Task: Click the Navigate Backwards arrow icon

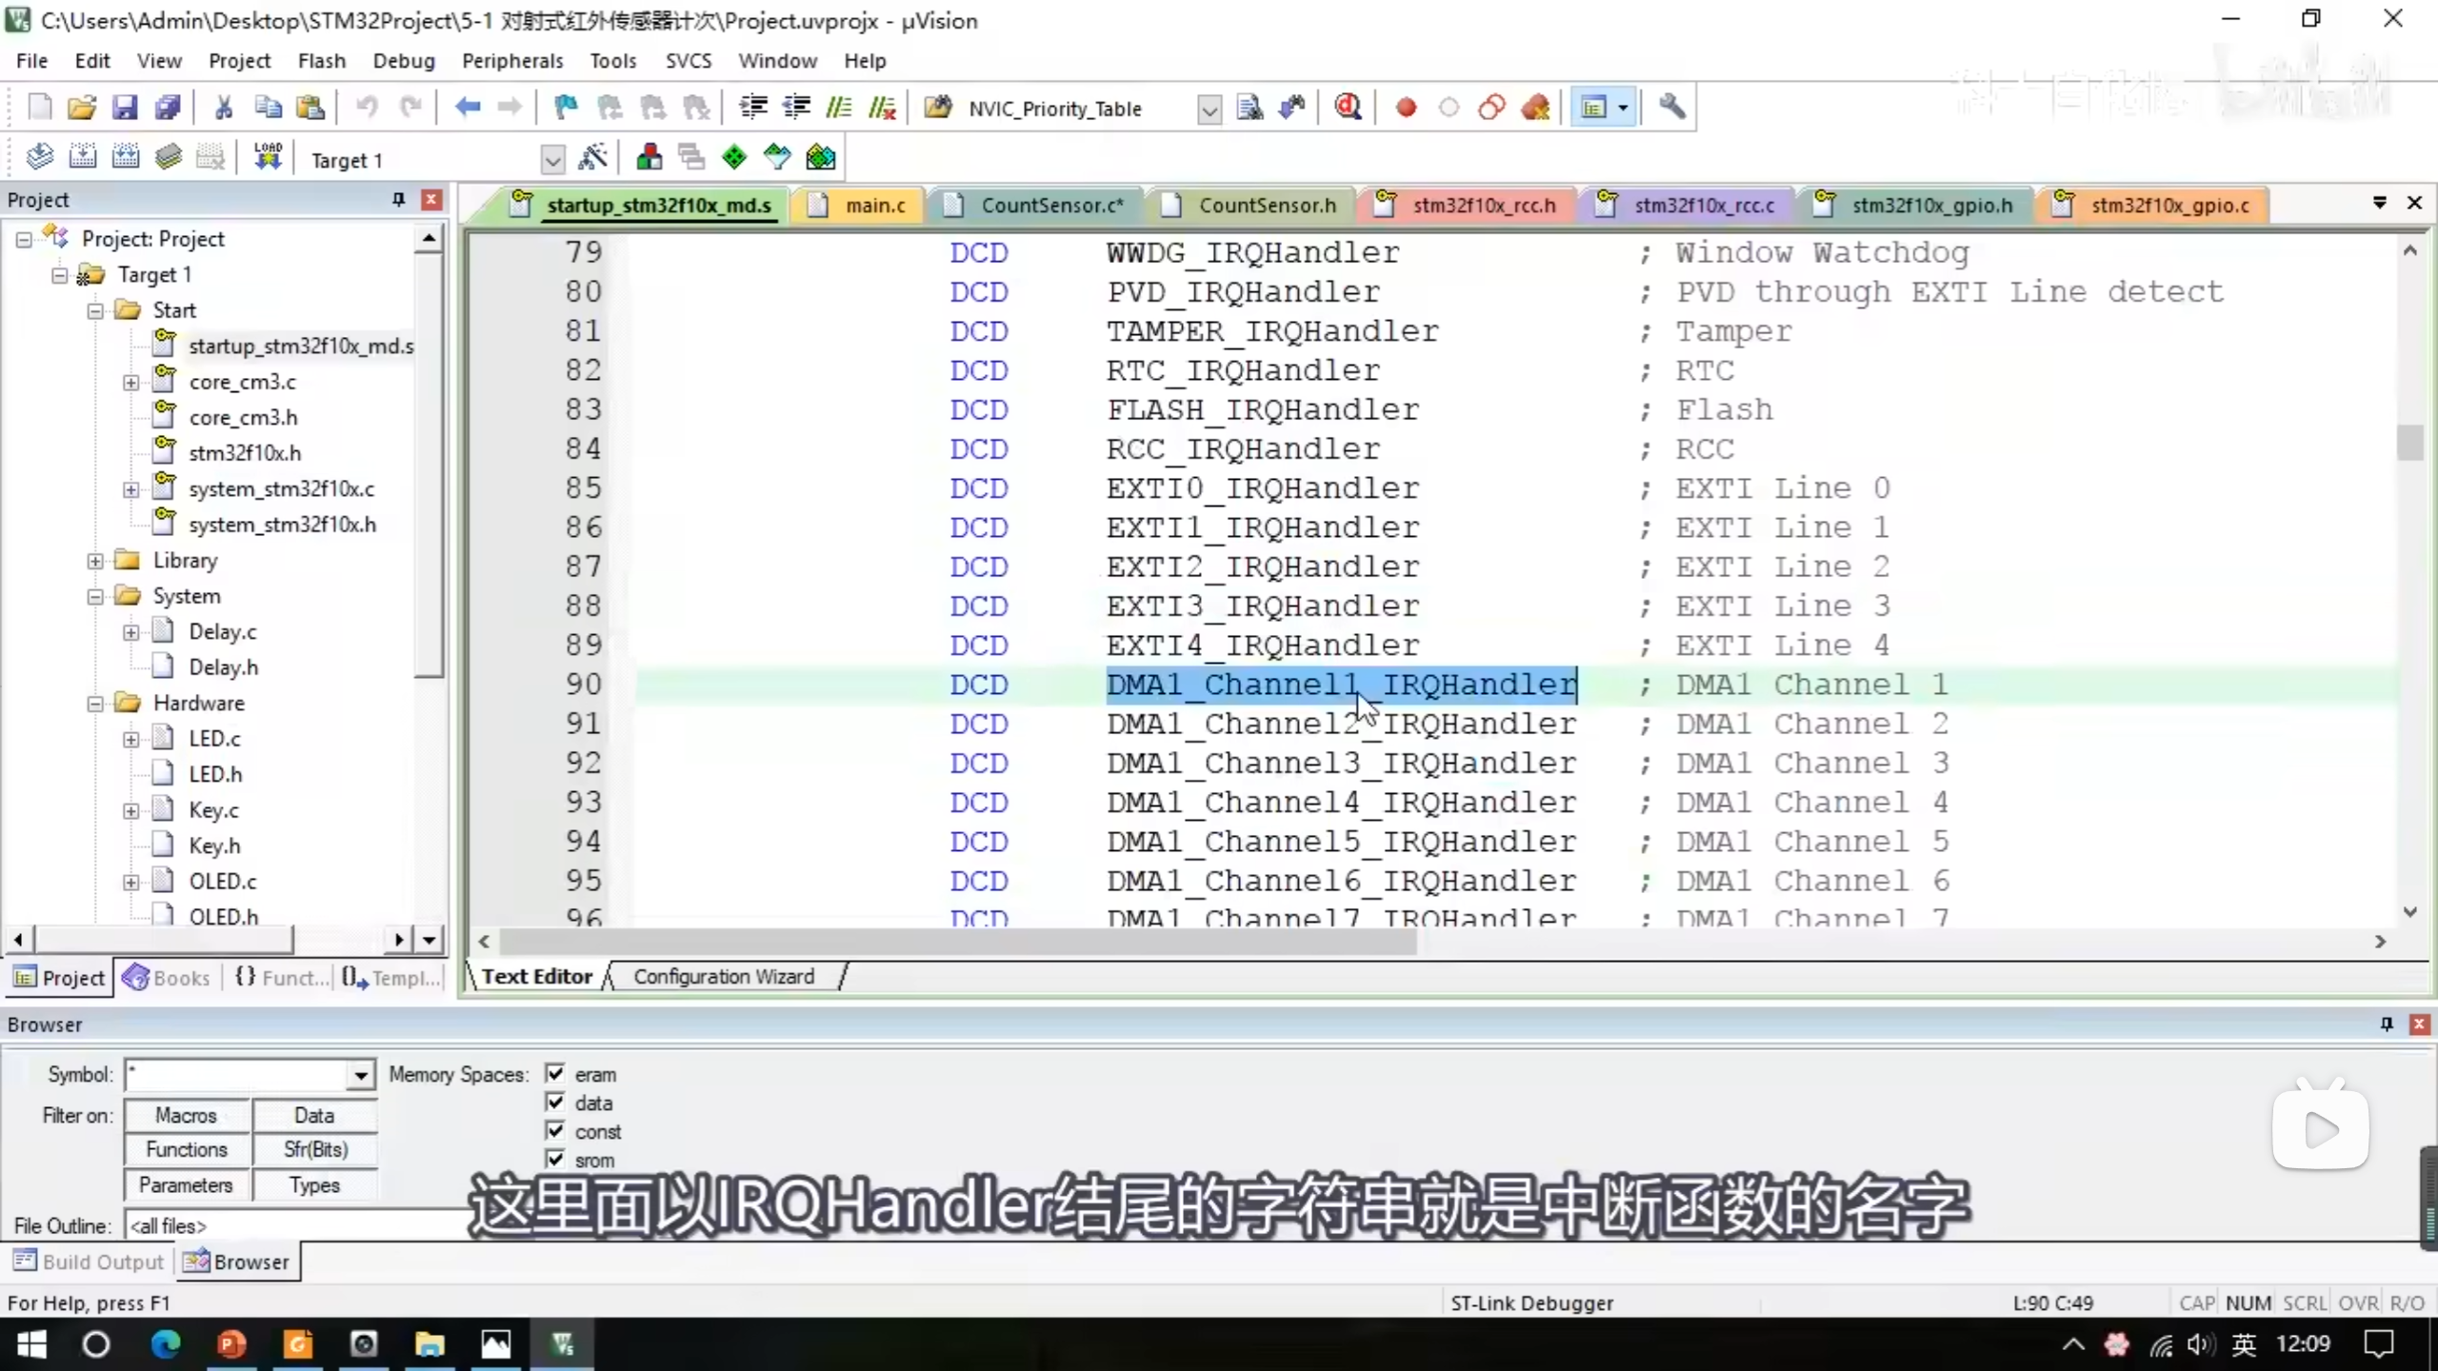Action: [467, 108]
